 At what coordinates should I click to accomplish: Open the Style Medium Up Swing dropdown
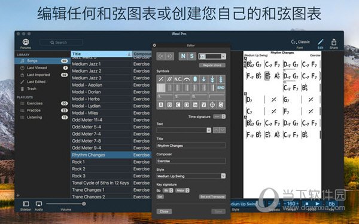[223, 176]
